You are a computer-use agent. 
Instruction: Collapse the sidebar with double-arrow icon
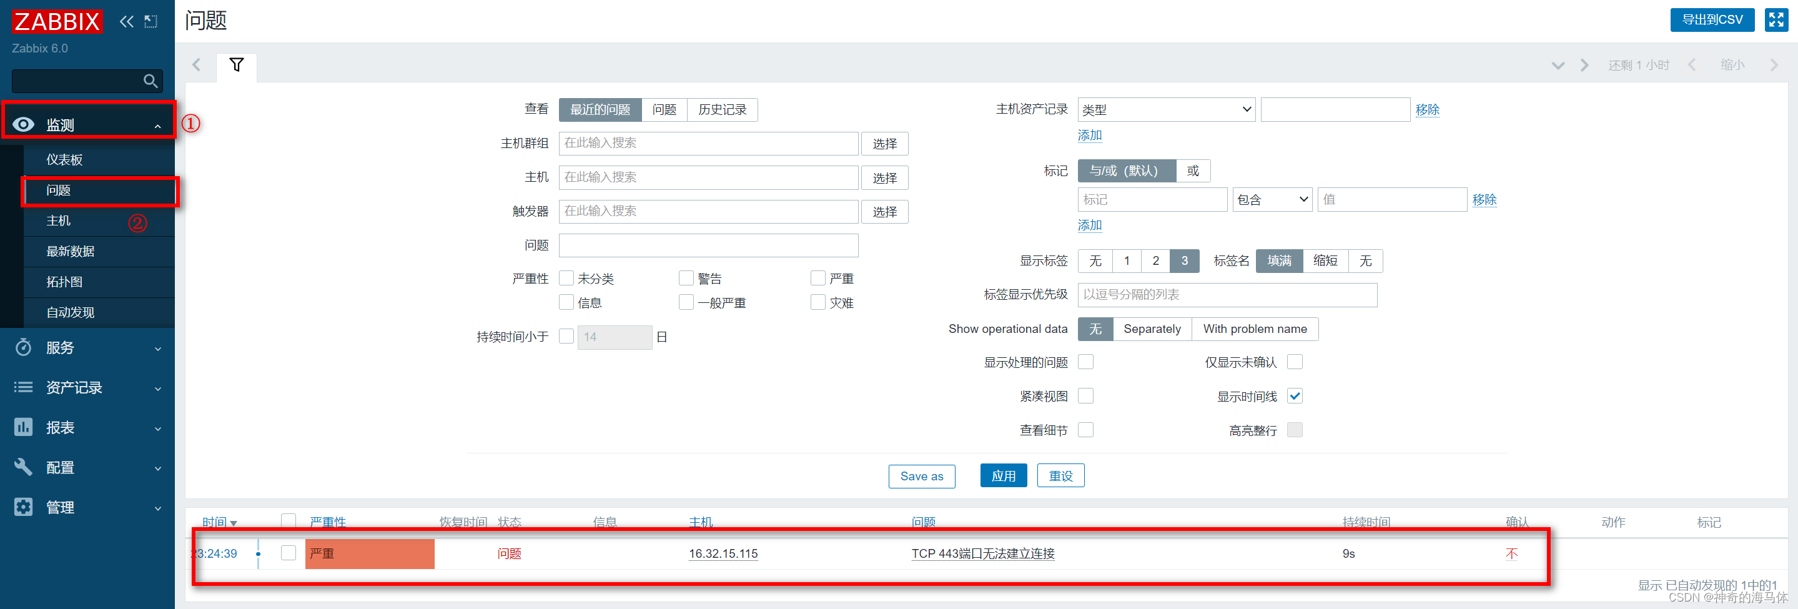pos(126,22)
